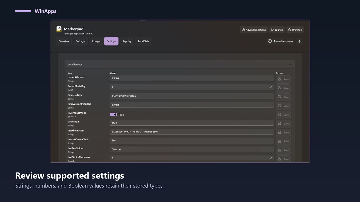Open Advanced options
Image resolution: width=360 pixels, height=202 pixels.
click(x=254, y=30)
